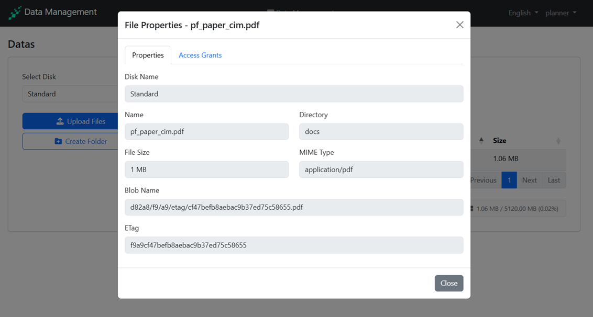
Task: Click the sort arrow left of Size header
Action: click(x=481, y=141)
